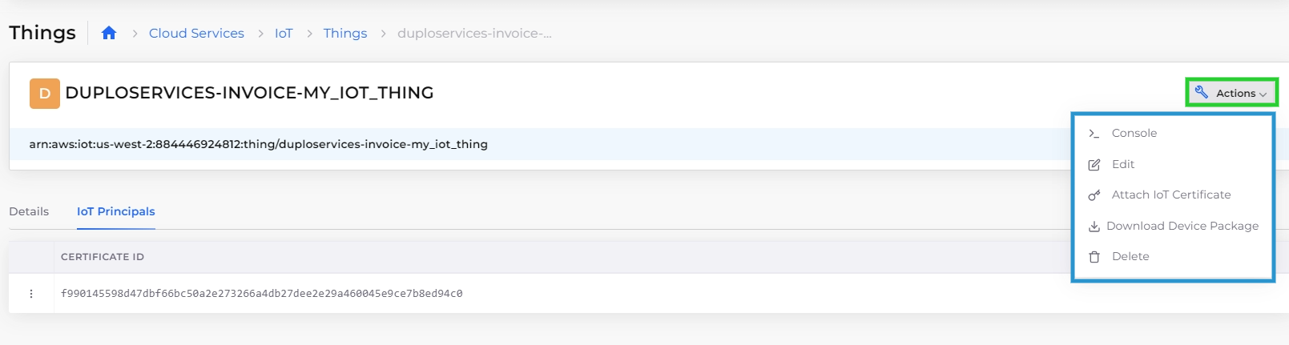1289x345 pixels.
Task: Select the IoT Principals tab
Action: click(x=116, y=211)
